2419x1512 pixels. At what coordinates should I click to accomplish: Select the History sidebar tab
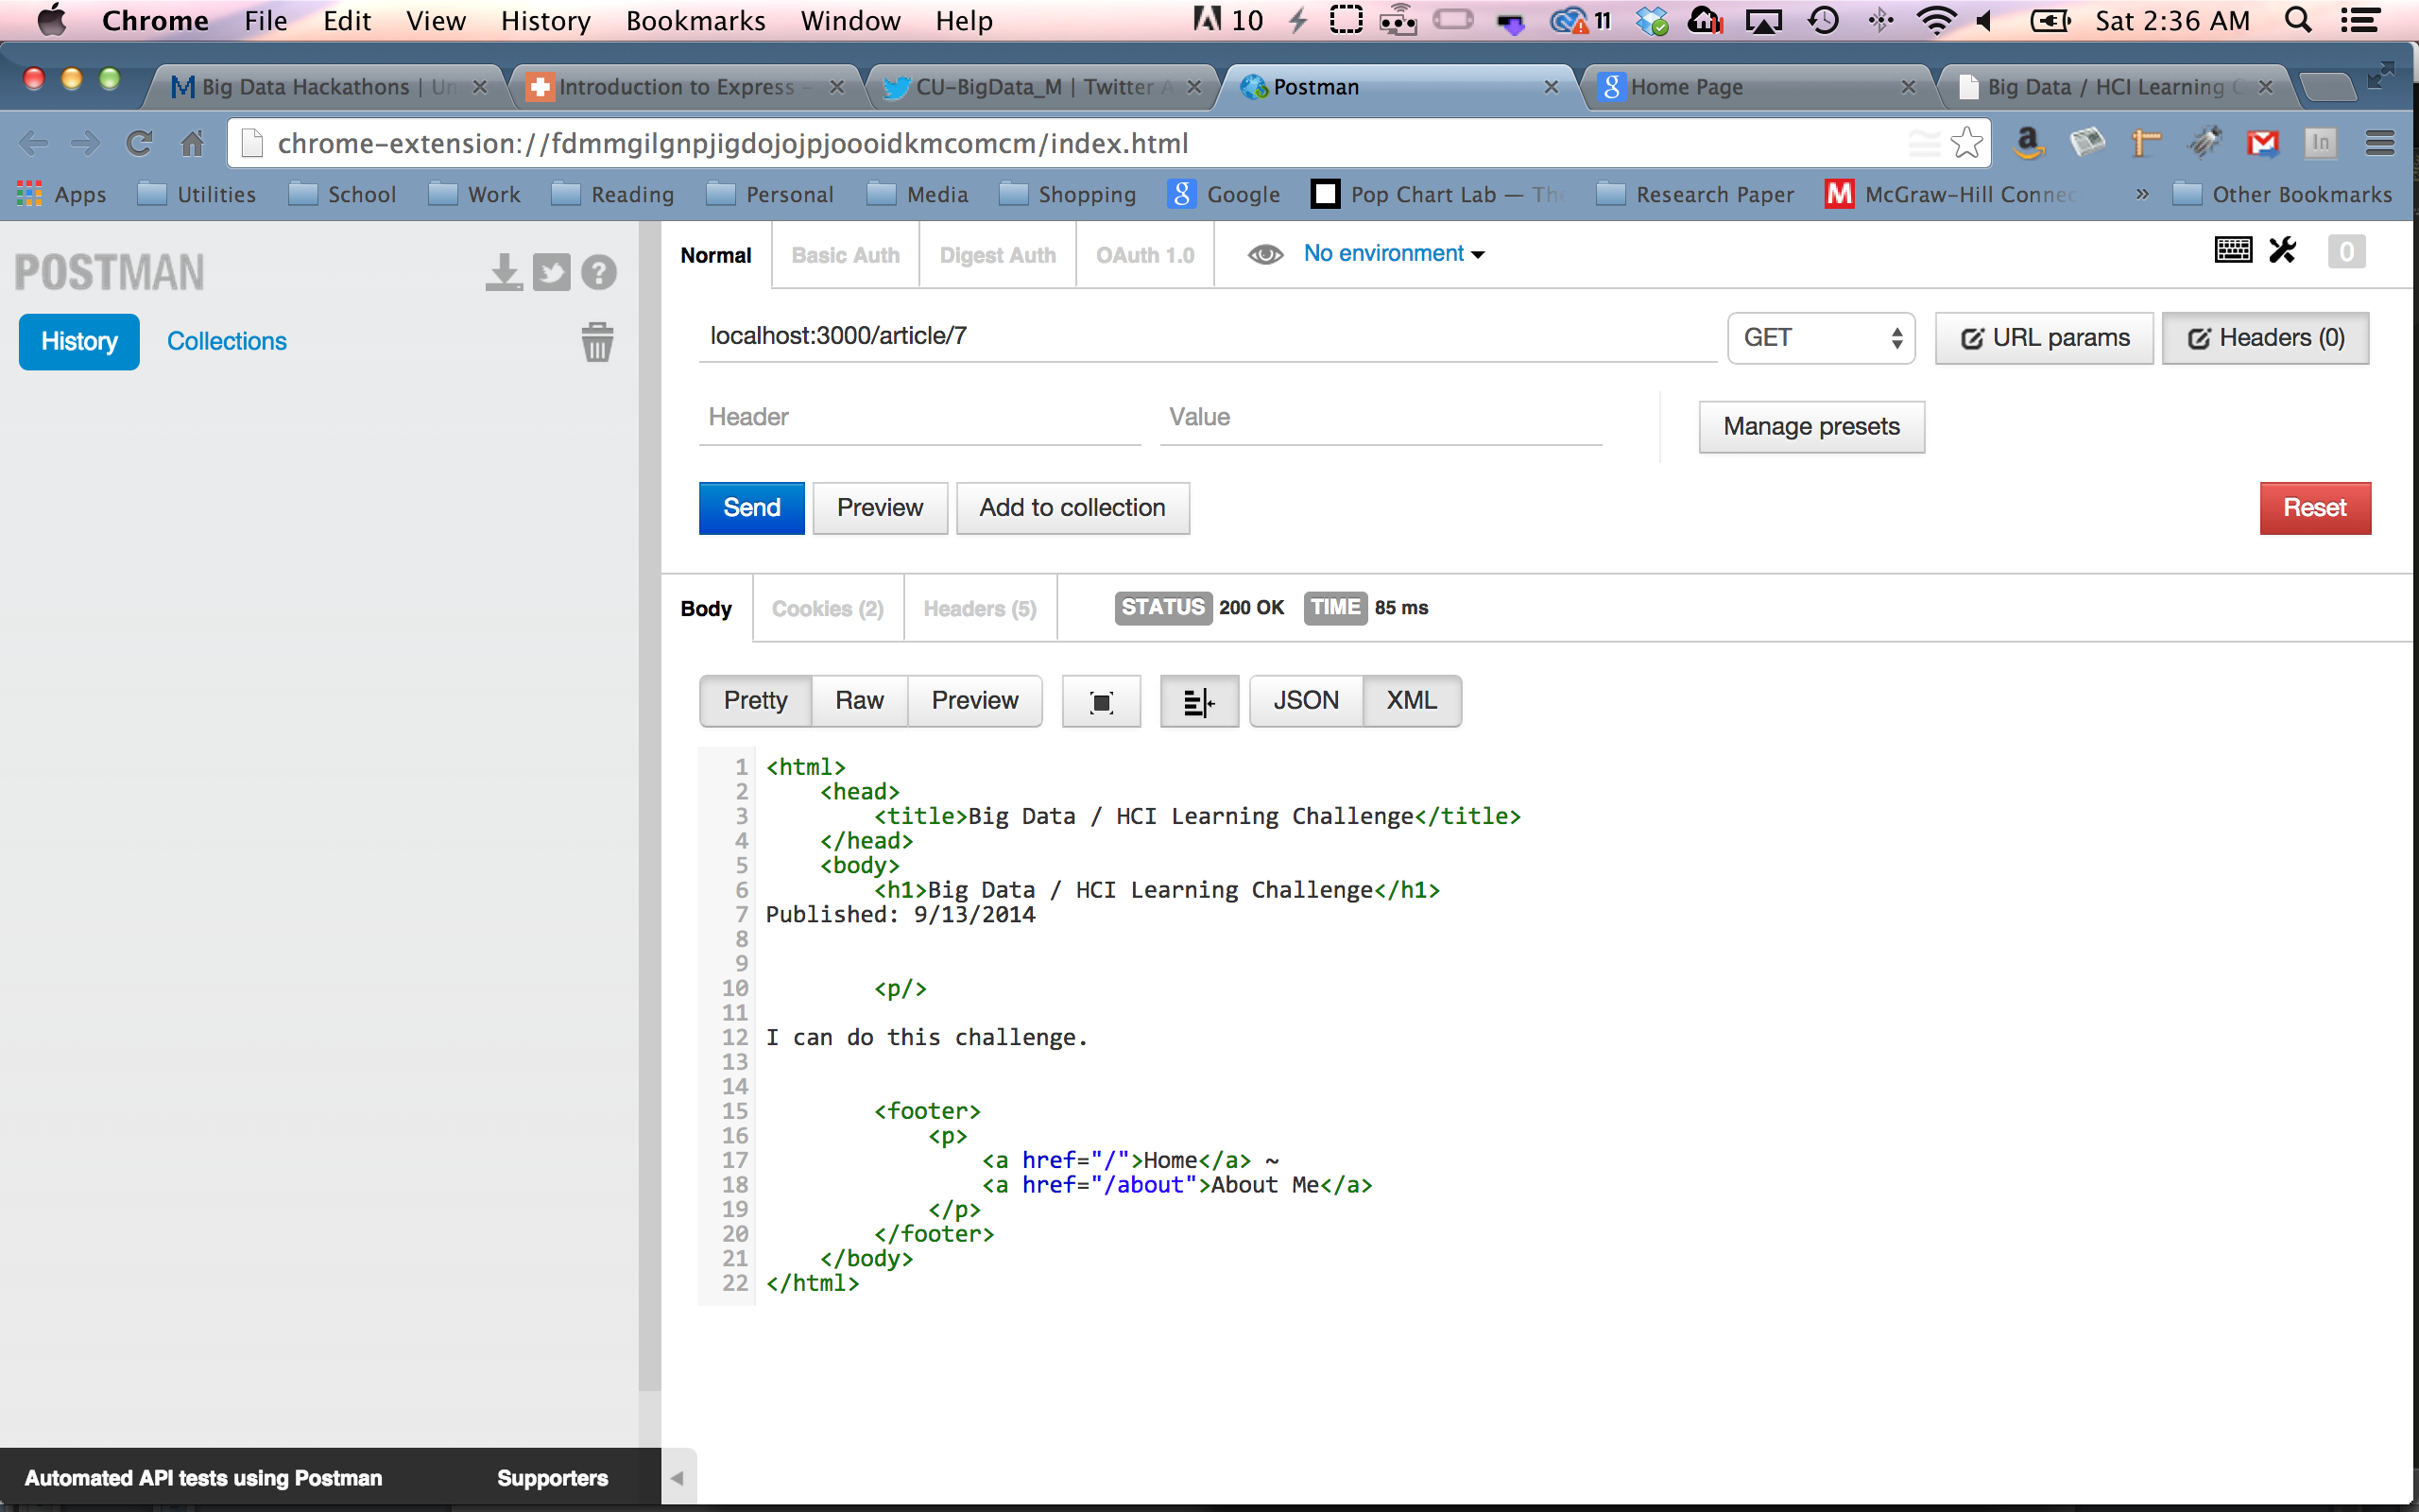[x=79, y=342]
